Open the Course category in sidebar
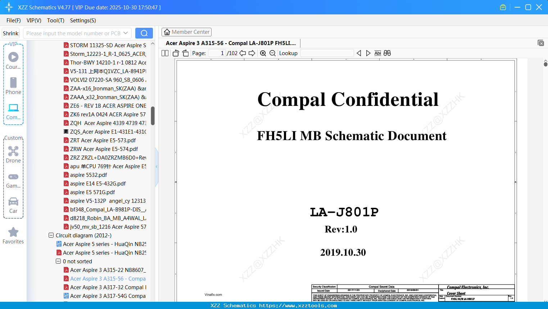Screen dimensions: 548x309 coord(13,60)
